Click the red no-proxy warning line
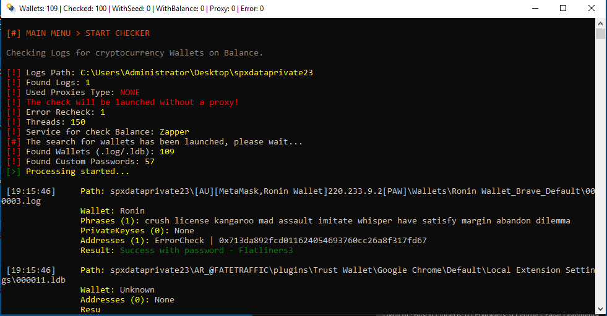607x316 pixels. [x=123, y=102]
